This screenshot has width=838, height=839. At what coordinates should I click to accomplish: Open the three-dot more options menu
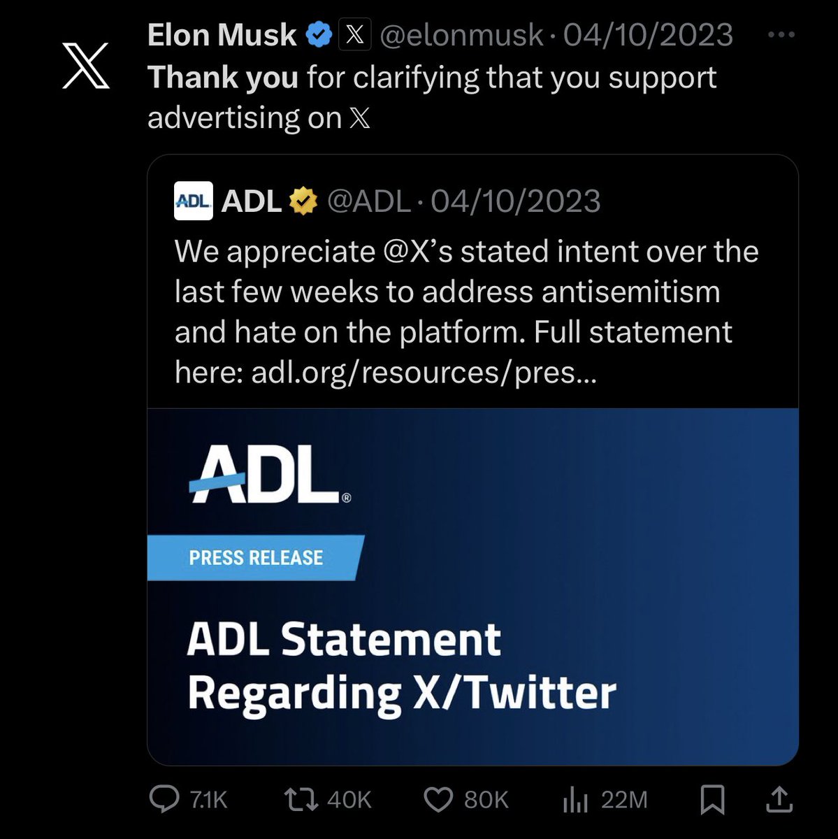(781, 35)
